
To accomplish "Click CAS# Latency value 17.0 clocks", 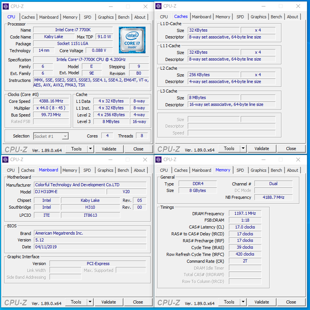I will (245, 227).
